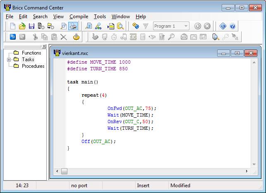
Task: Click the grayed open envelope message icon
Action: (184, 37)
